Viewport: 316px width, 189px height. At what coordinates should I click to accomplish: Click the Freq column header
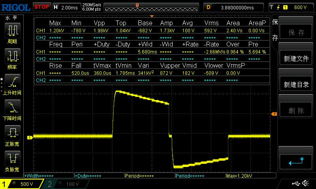click(x=56, y=44)
